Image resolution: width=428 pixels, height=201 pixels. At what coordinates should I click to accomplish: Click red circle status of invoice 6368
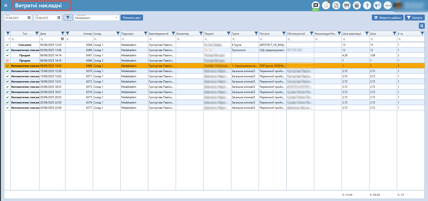[7, 61]
